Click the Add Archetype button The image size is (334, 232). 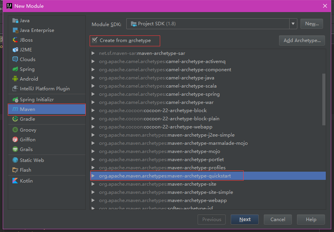[x=302, y=40]
